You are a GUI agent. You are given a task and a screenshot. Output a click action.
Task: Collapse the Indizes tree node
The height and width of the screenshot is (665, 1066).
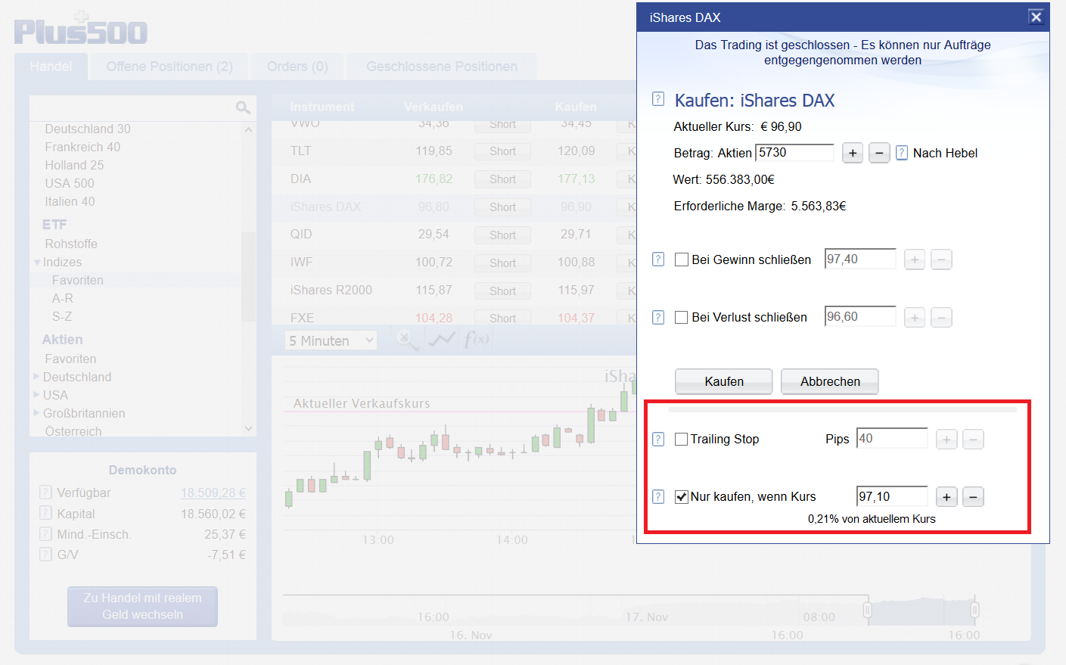pyautogui.click(x=37, y=263)
